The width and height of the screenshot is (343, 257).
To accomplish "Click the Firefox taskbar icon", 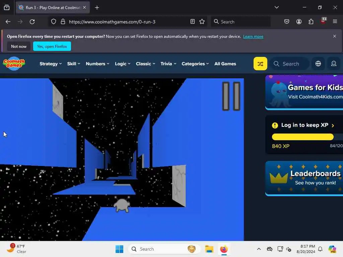I will coord(224,249).
